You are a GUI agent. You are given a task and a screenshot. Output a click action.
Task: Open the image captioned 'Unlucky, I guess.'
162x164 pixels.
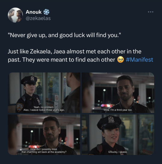[x=118, y=135]
